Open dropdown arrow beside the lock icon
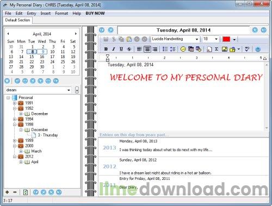Image resolution: width=272 pixels, height=206 pixels. (x=239, y=49)
